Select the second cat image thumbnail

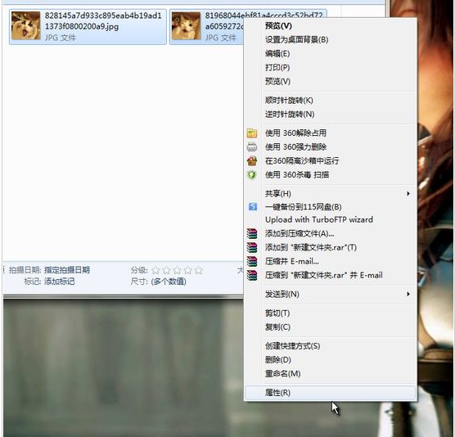(187, 25)
